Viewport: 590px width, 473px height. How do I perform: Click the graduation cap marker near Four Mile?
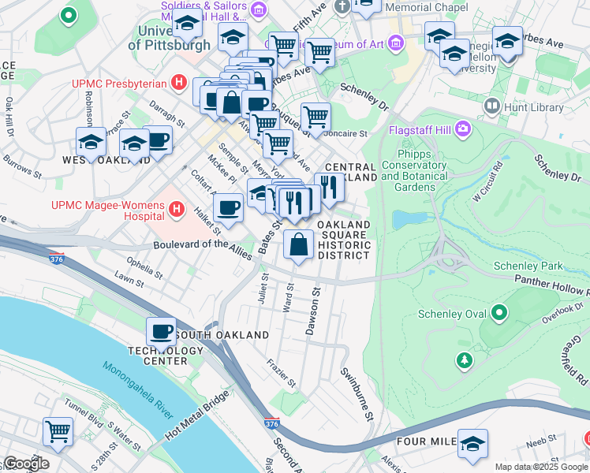click(x=473, y=445)
